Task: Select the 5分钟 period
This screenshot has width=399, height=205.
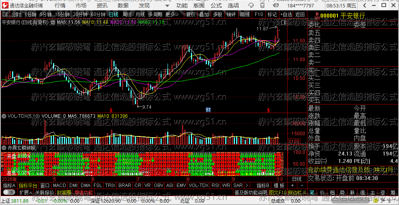Action: pos(46,15)
